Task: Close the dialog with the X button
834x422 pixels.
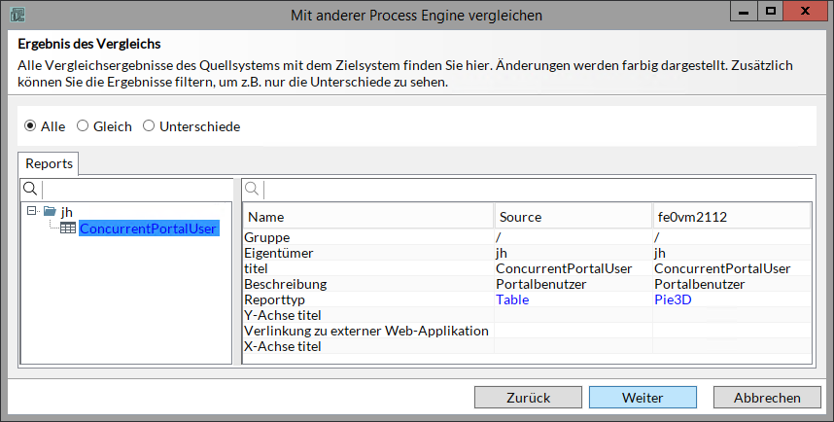Action: click(x=805, y=11)
